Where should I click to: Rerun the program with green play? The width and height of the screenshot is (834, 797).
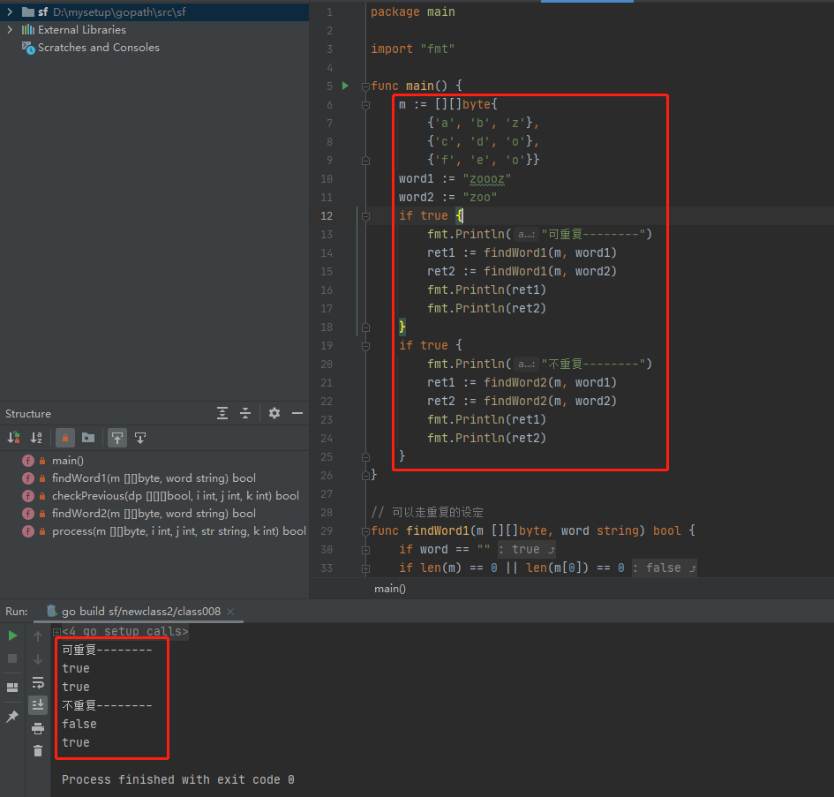coord(12,635)
